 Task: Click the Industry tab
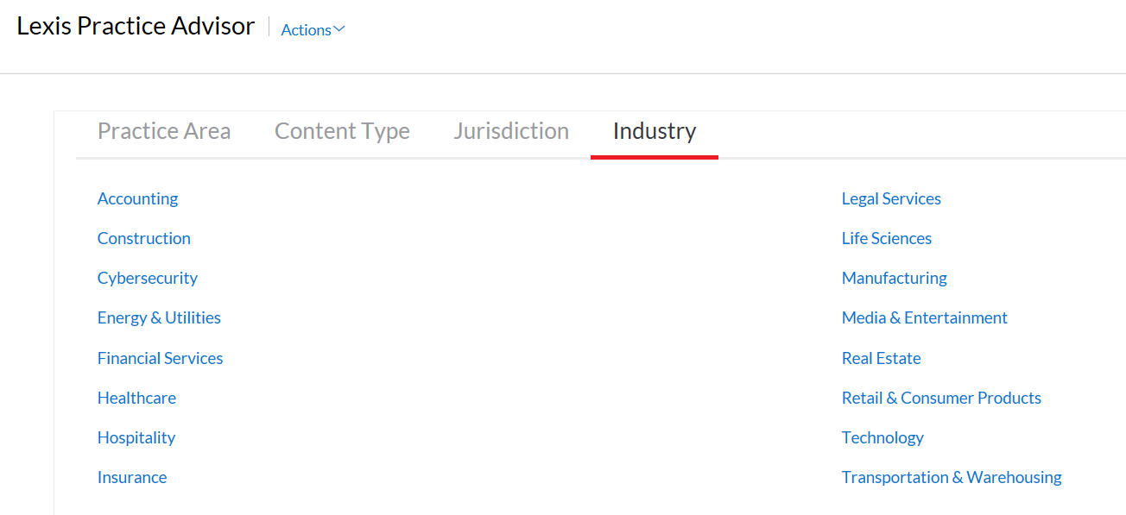tap(655, 131)
